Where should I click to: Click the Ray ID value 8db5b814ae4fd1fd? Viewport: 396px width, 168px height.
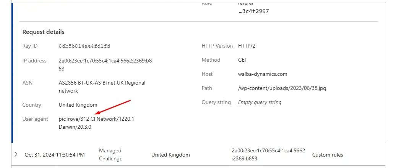[x=84, y=46]
